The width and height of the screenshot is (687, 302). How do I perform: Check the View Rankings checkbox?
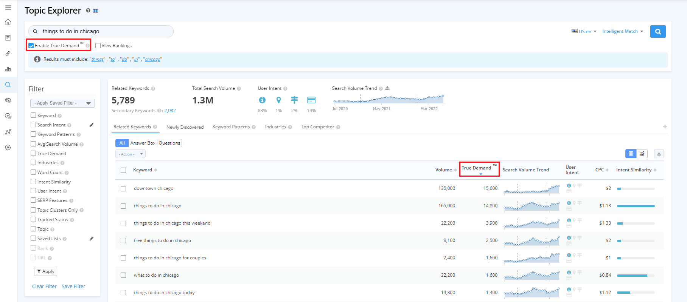(x=98, y=46)
